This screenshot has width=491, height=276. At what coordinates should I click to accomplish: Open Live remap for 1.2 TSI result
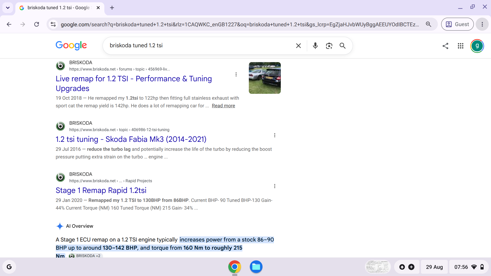pos(134,84)
